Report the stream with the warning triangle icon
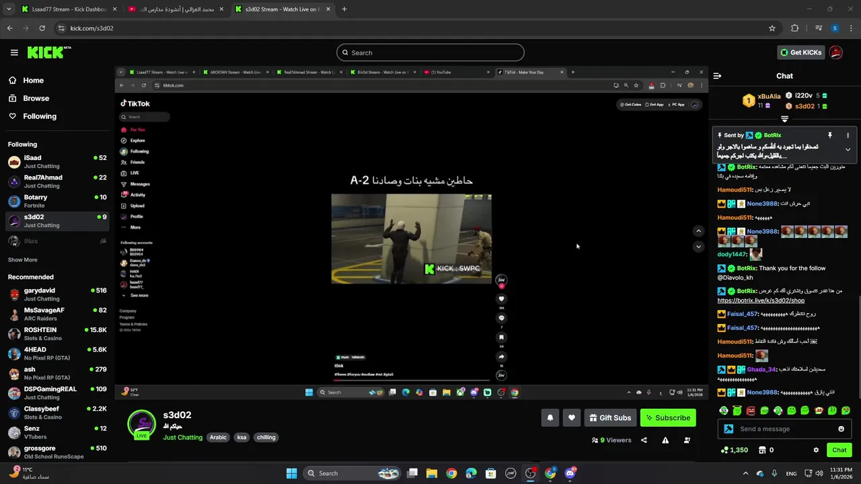The height and width of the screenshot is (484, 861). pyautogui.click(x=665, y=440)
